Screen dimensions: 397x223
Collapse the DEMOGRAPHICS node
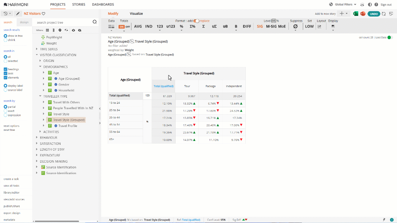(40, 67)
